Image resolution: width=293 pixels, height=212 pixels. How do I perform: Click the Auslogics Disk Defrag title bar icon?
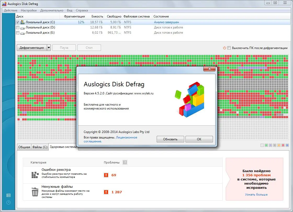[4, 4]
